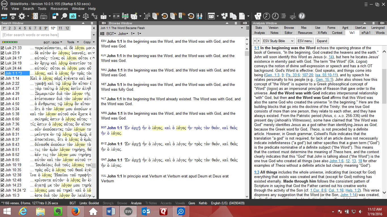Click the network graph diagram icon
The height and width of the screenshot is (217, 387).
click(x=147, y=16)
